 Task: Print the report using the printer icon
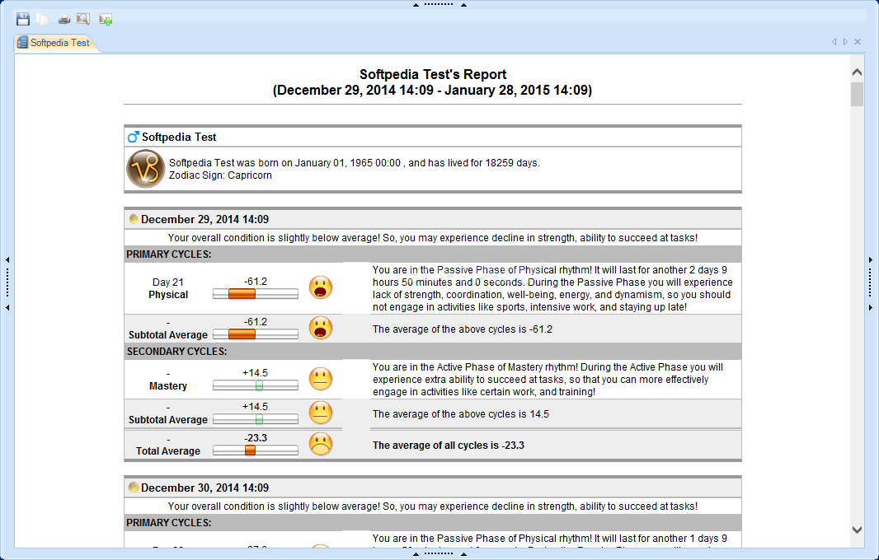(64, 20)
